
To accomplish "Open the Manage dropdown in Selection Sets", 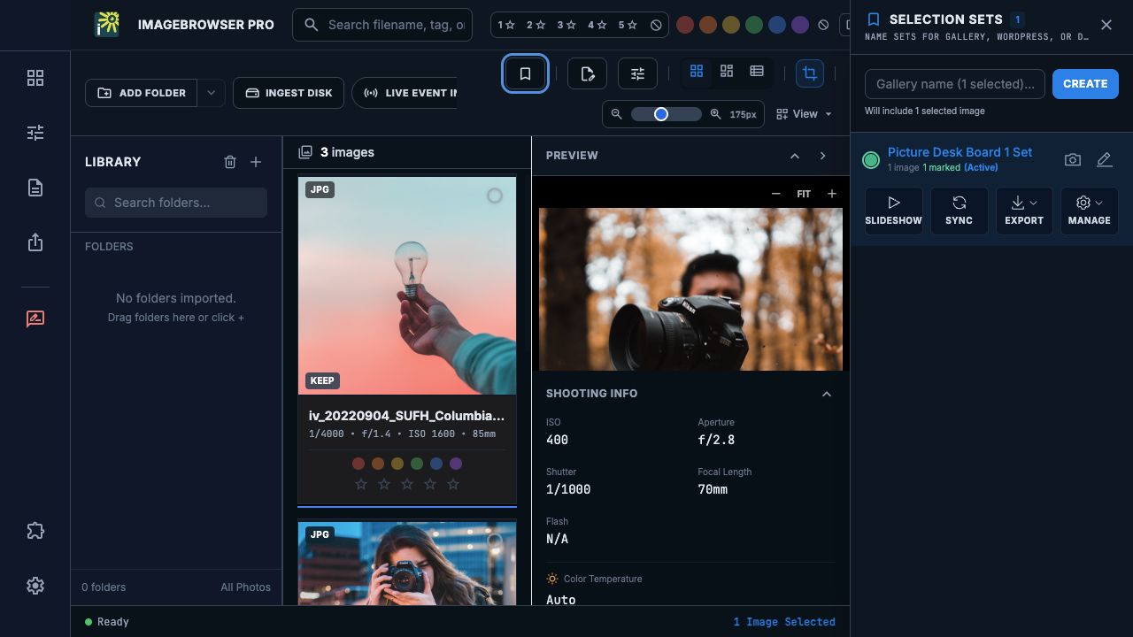I will 1090,211.
